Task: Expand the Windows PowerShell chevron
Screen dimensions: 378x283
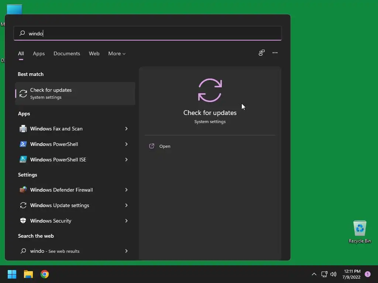Action: click(126, 144)
